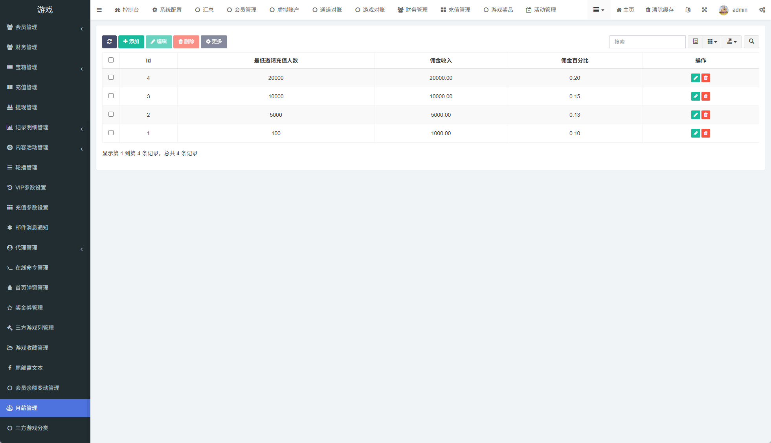Viewport: 771px width, 443px height.
Task: Click the green 添加 button
Action: click(x=131, y=42)
